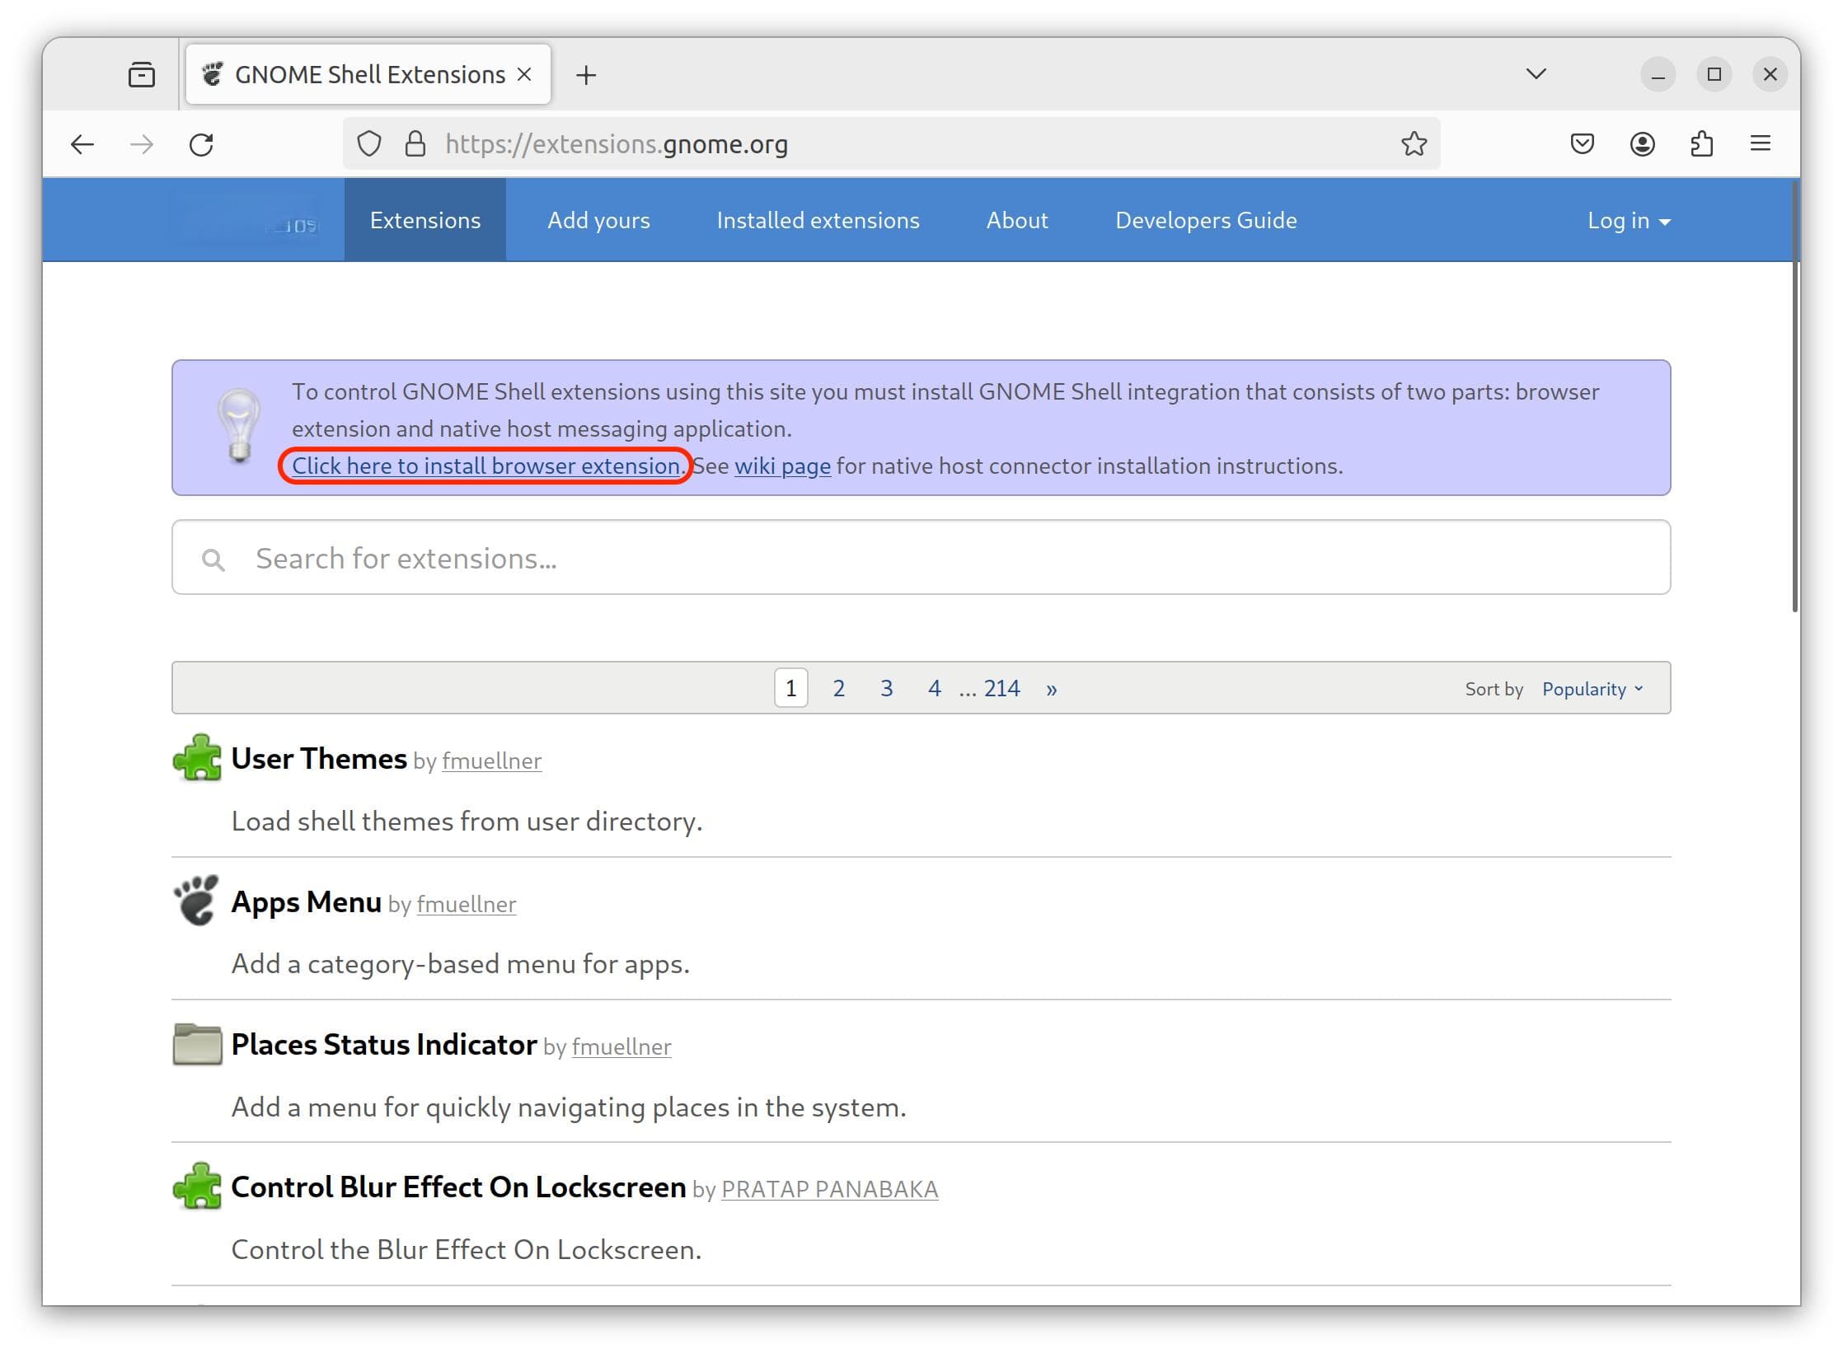This screenshot has width=1843, height=1353.
Task: Open the tracking protection shield icon
Action: pyautogui.click(x=369, y=144)
